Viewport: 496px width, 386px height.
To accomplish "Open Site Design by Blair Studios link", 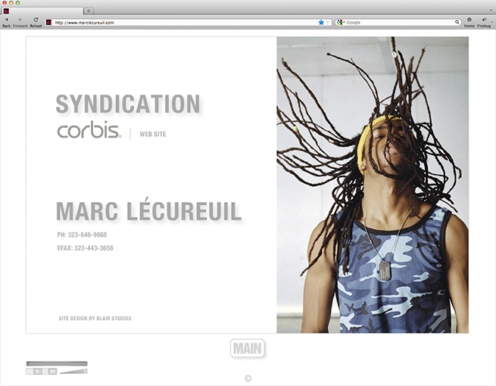I will click(95, 319).
